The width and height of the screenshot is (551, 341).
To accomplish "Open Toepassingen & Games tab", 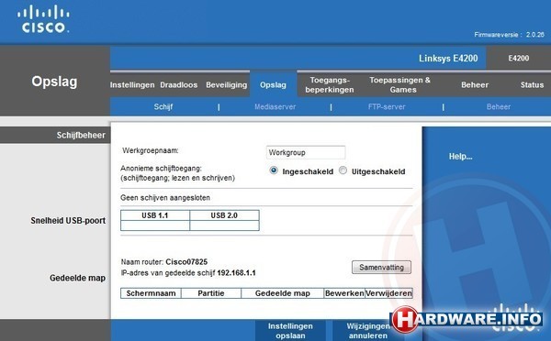I will click(x=399, y=85).
